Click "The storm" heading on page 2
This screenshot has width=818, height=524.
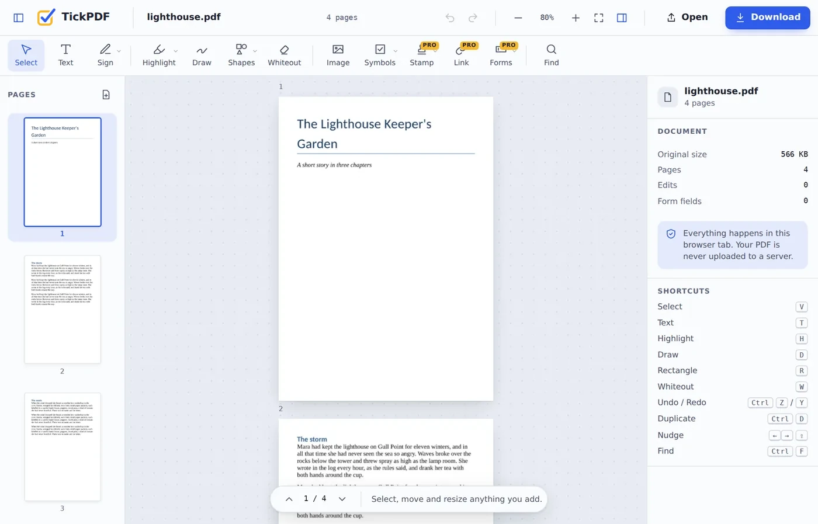coord(312,439)
